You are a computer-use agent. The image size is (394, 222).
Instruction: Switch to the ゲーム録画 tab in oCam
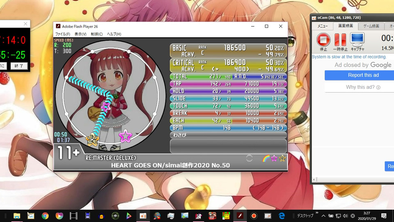pos(371,26)
